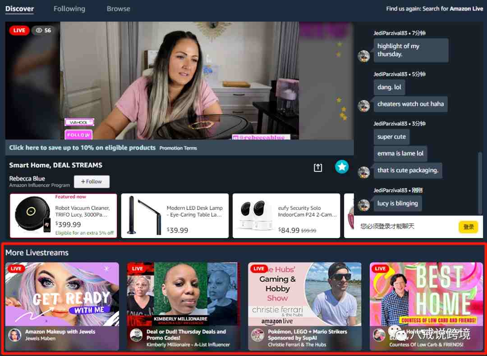Click the pink FOLLOW overlay on the video
487x356 pixels.
click(x=78, y=135)
